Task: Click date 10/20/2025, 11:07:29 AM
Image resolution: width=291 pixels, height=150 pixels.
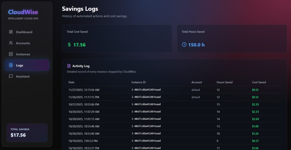Action: [x=84, y=112]
